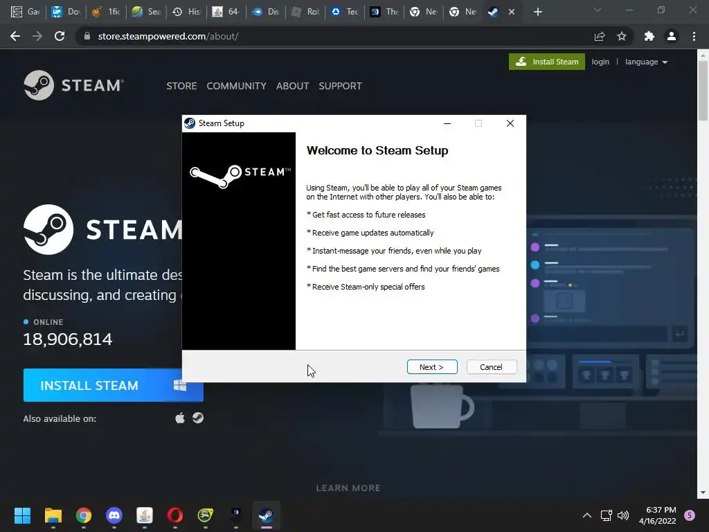Viewport: 709px width, 532px height.
Task: Open the COMMUNITY menu item
Action: pos(236,86)
